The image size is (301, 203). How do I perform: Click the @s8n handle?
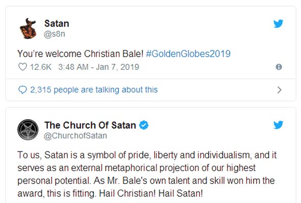[55, 34]
